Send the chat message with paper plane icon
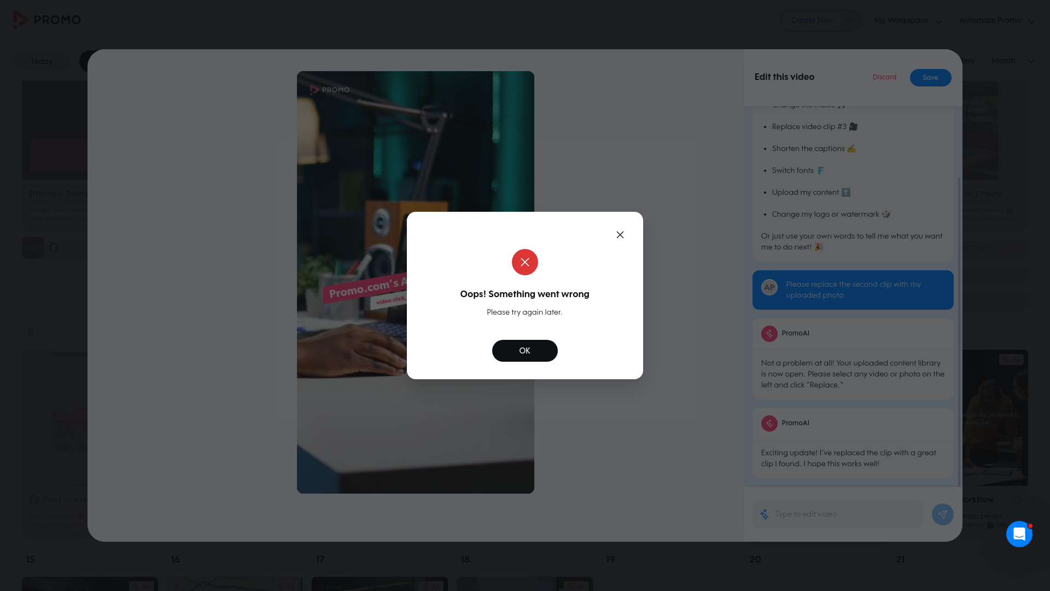This screenshot has height=591, width=1050. pos(942,514)
